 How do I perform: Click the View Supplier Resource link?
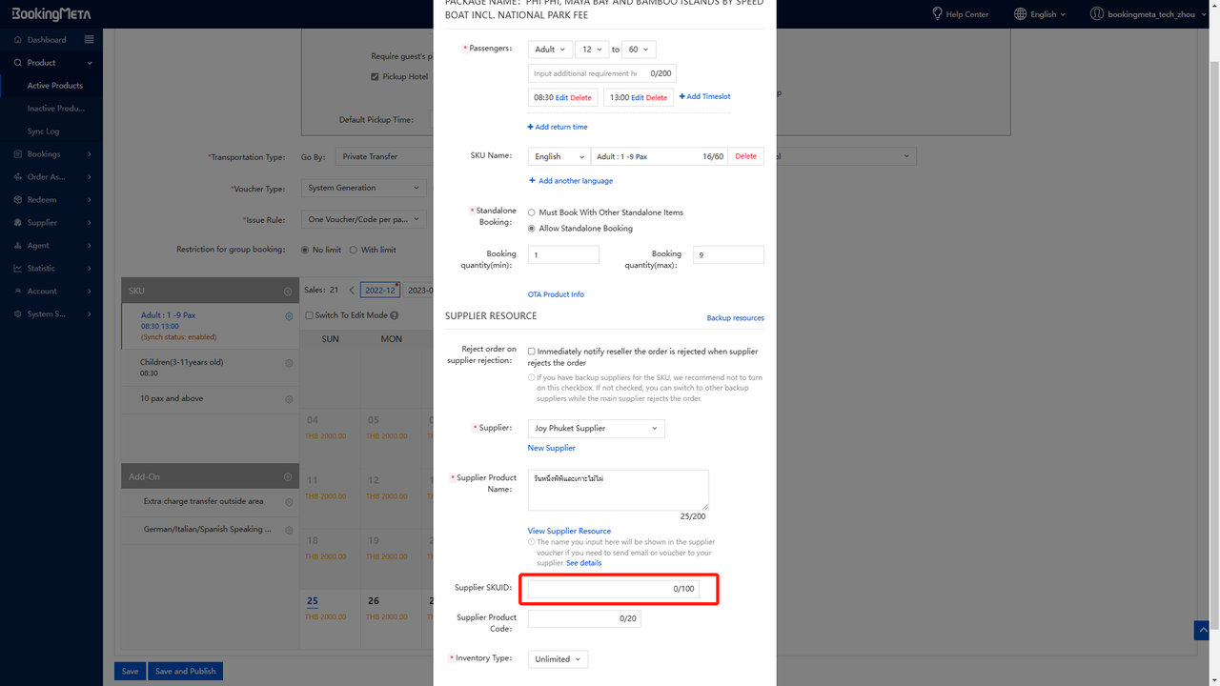pos(569,531)
